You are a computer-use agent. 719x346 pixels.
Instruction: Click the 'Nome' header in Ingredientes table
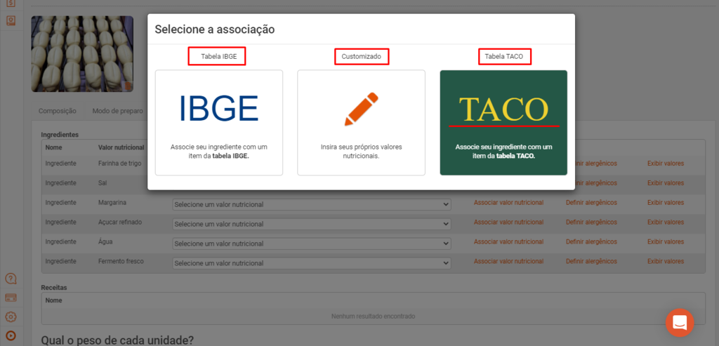(x=53, y=147)
